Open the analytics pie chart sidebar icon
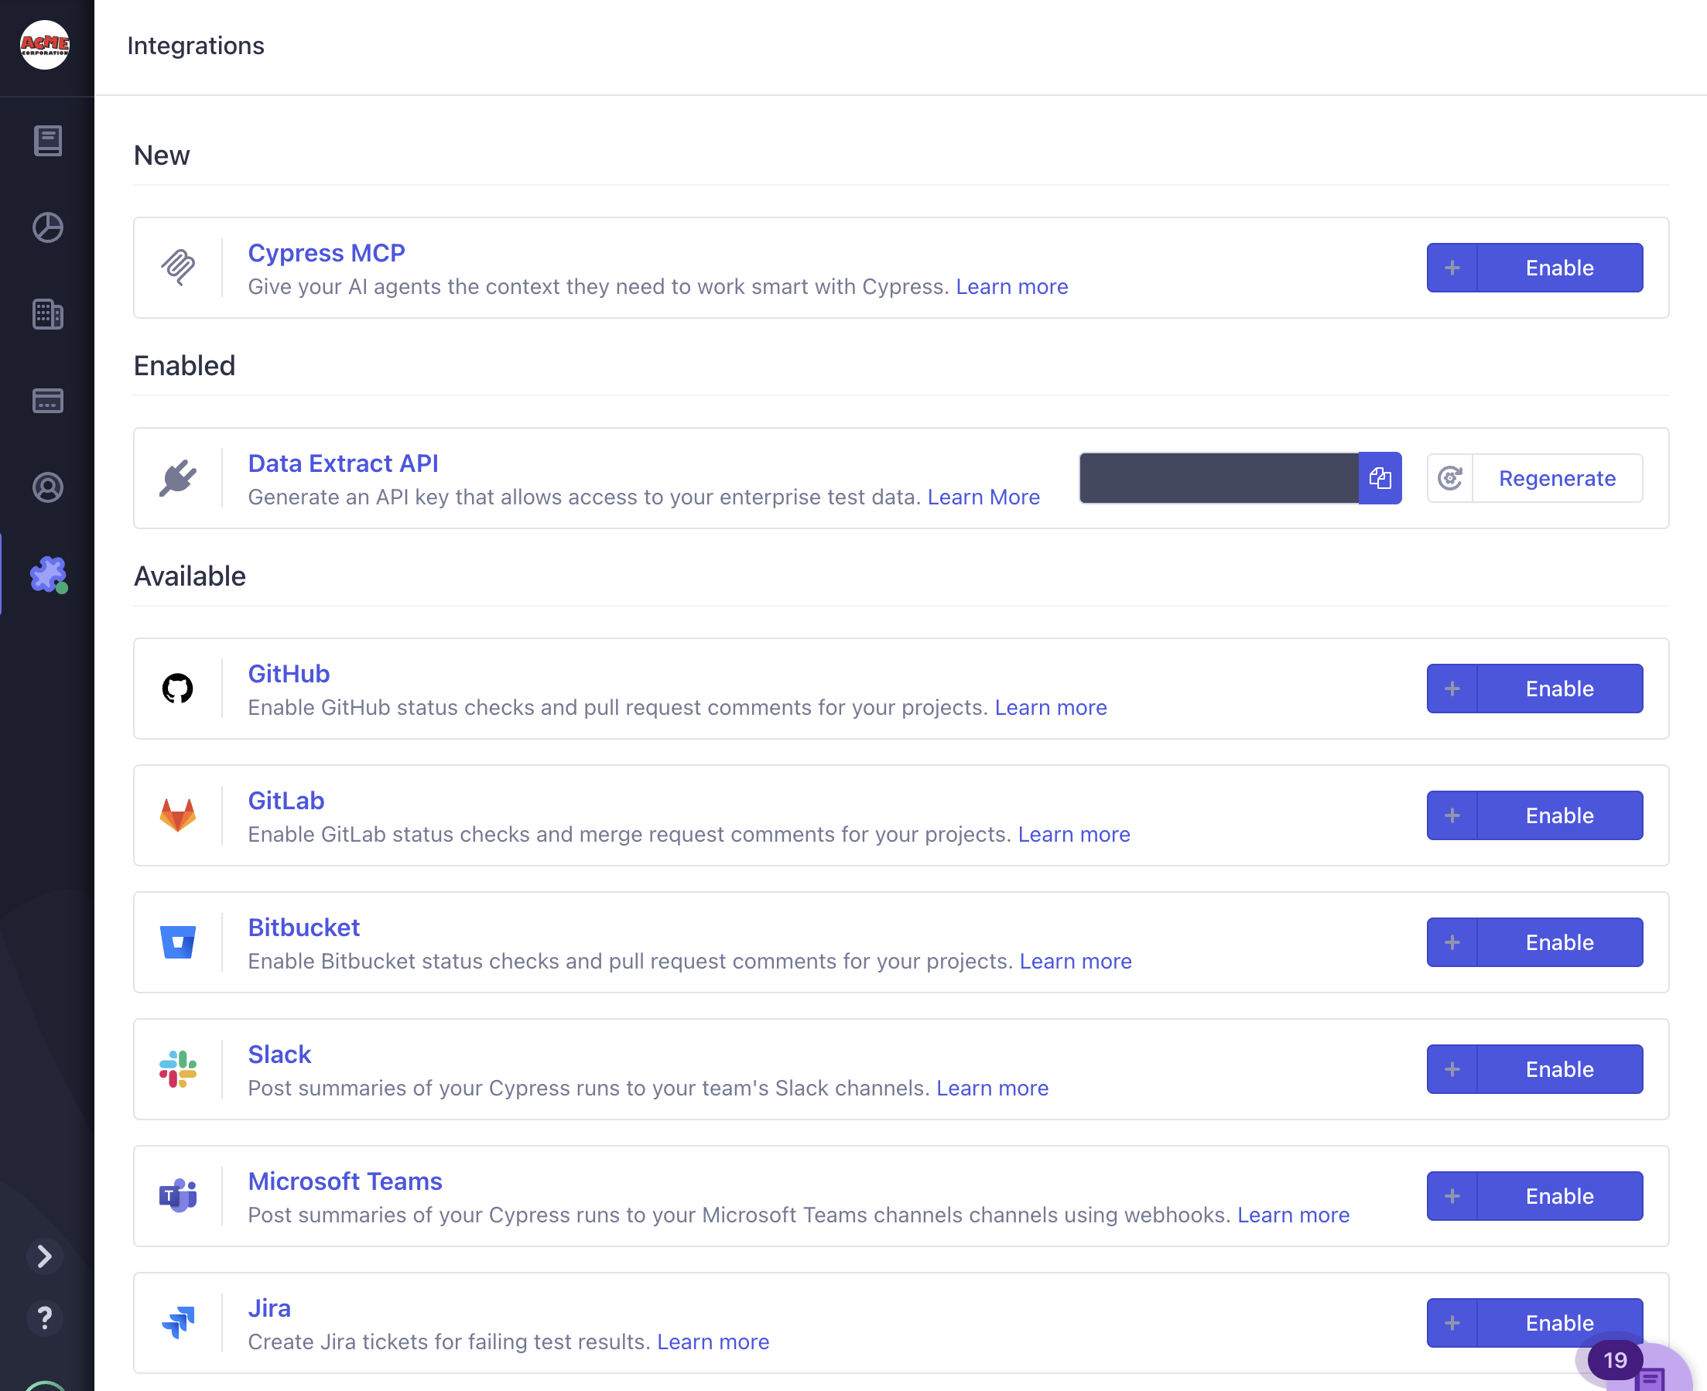Image resolution: width=1707 pixels, height=1391 pixels. tap(48, 227)
